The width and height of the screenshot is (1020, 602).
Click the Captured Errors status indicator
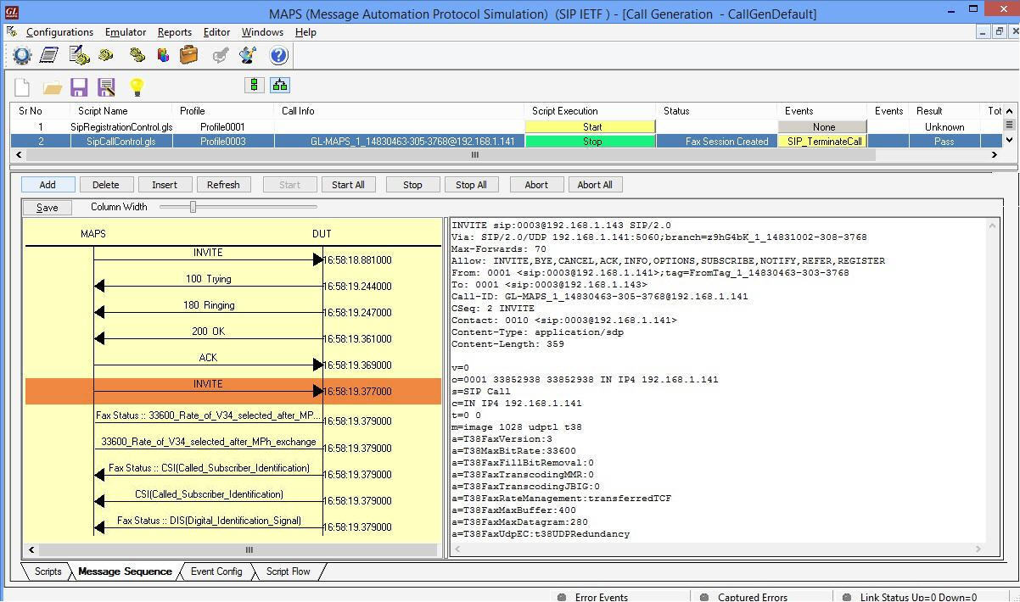[x=703, y=597]
